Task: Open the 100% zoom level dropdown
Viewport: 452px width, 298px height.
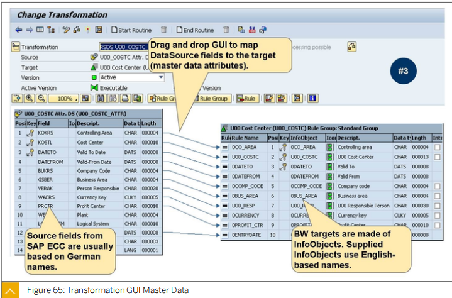Action: 63,99
